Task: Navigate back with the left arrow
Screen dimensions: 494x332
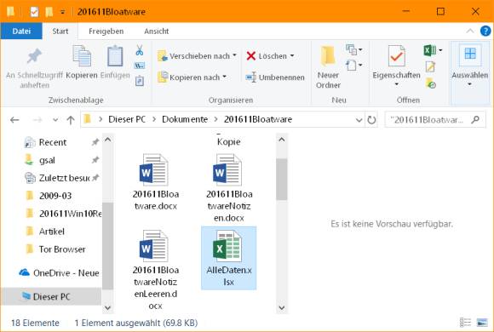Action: click(x=14, y=120)
